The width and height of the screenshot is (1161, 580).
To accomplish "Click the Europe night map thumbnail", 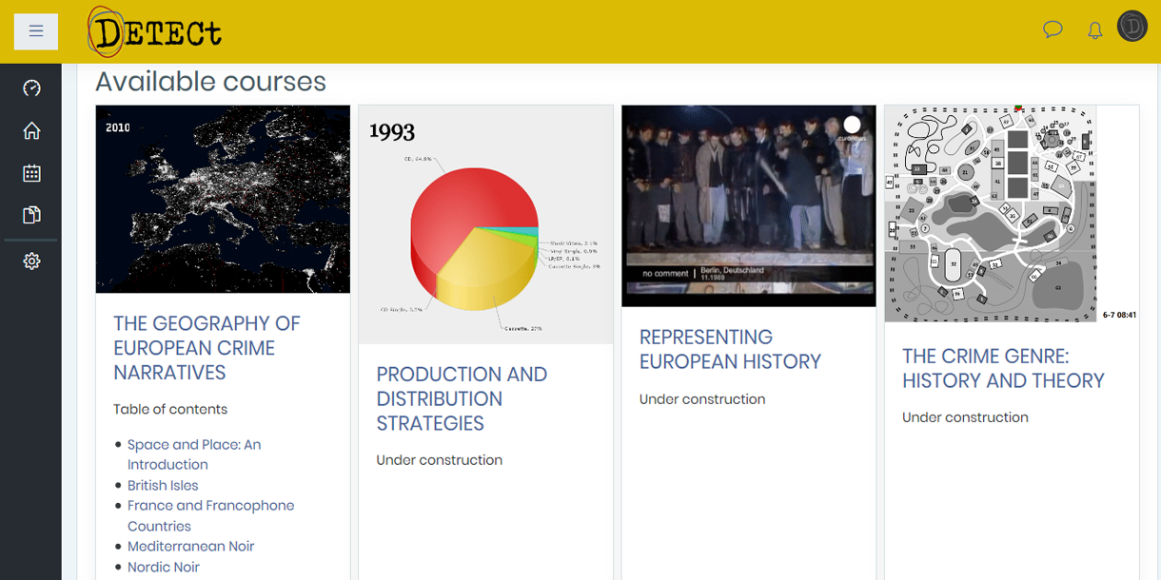I will pyautogui.click(x=223, y=199).
